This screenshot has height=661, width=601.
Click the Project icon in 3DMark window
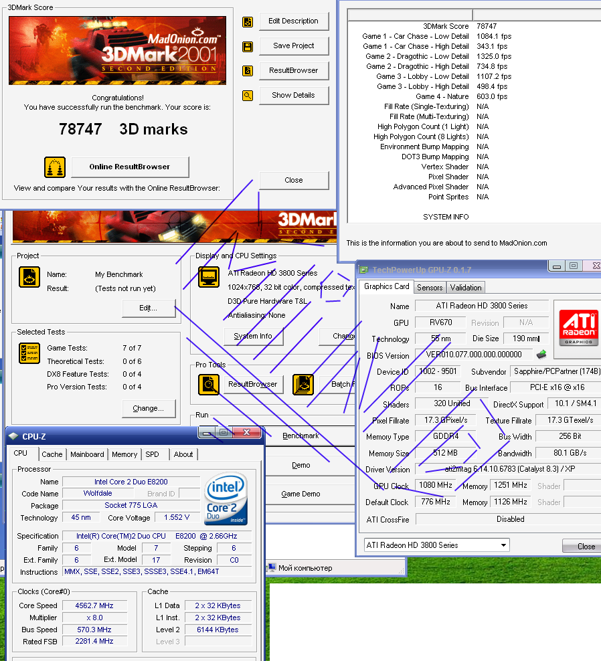(x=29, y=277)
